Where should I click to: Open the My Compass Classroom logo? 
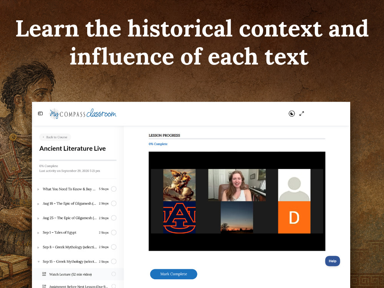pyautogui.click(x=83, y=114)
